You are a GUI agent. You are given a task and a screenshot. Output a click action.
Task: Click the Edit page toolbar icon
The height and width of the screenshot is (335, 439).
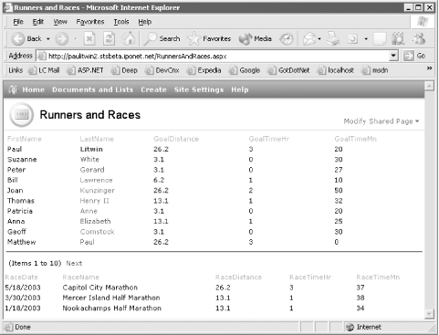click(x=352, y=39)
